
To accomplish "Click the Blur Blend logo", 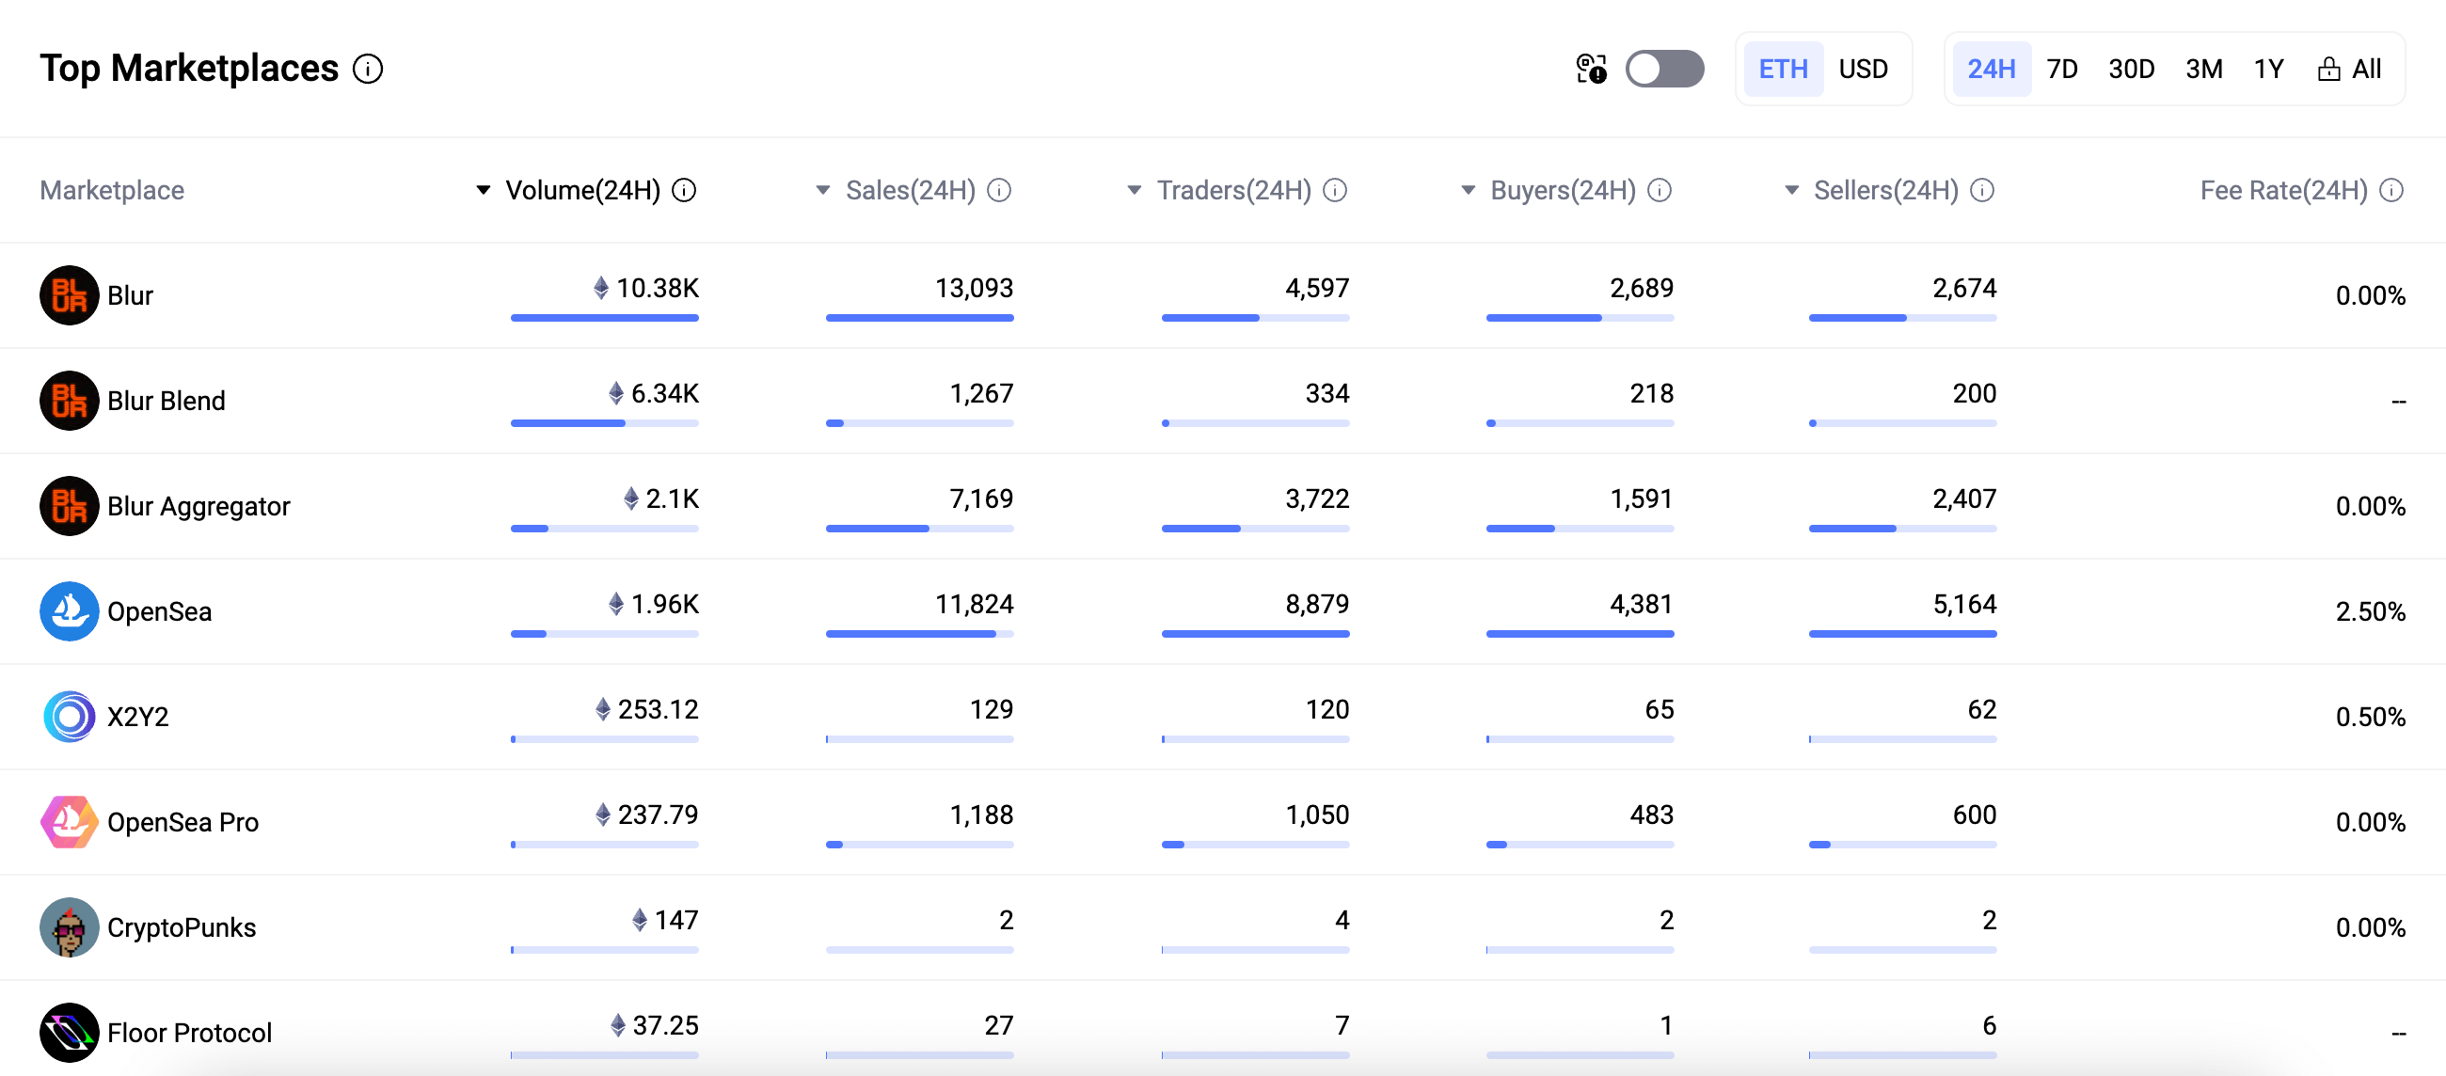I will (x=70, y=401).
